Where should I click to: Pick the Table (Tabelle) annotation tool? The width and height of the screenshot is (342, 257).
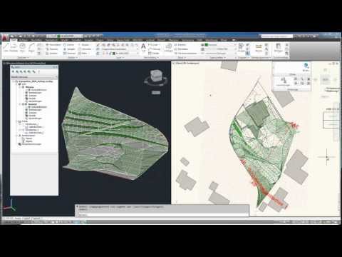[154, 54]
